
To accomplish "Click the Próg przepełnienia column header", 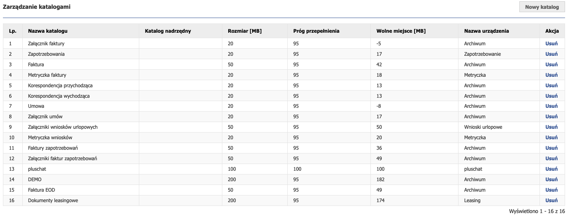I will (316, 31).
